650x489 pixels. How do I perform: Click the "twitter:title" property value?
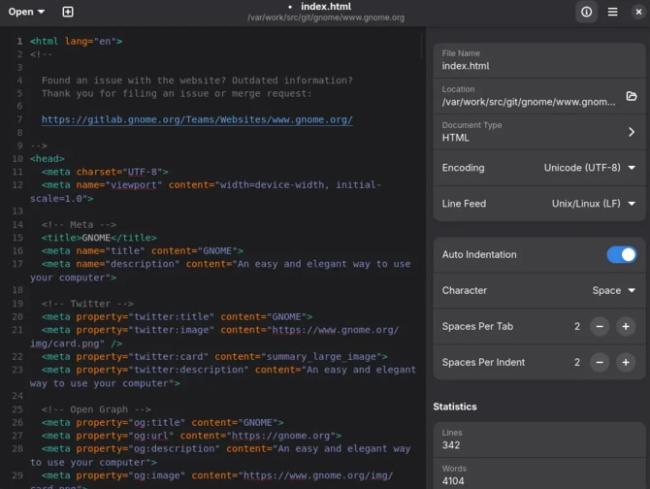[171, 317]
